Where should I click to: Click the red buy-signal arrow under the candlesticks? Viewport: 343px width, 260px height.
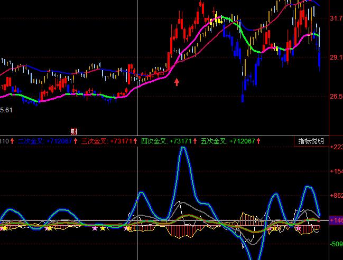click(x=177, y=82)
